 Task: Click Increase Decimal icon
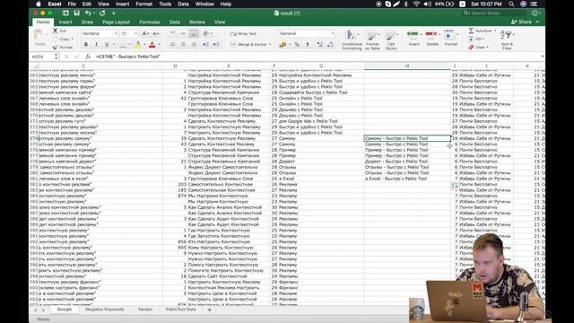319,44
